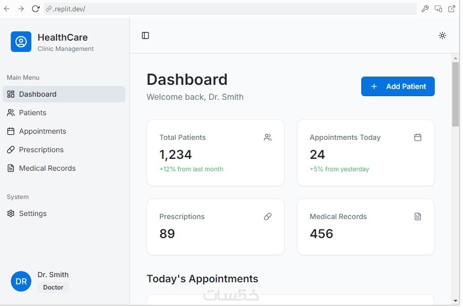Click the DR avatar in the sidebar
The height and width of the screenshot is (307, 463).
(x=21, y=281)
